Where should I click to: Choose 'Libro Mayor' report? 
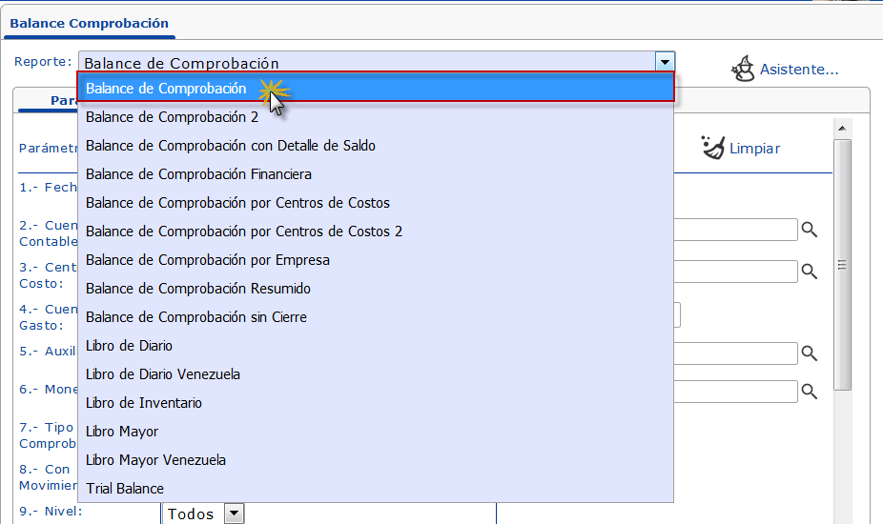(x=376, y=432)
